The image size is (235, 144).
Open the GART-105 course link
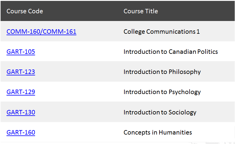pos(21,52)
